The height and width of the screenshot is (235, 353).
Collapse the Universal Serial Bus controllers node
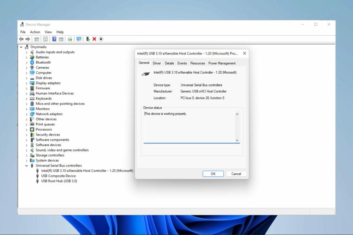pos(26,166)
